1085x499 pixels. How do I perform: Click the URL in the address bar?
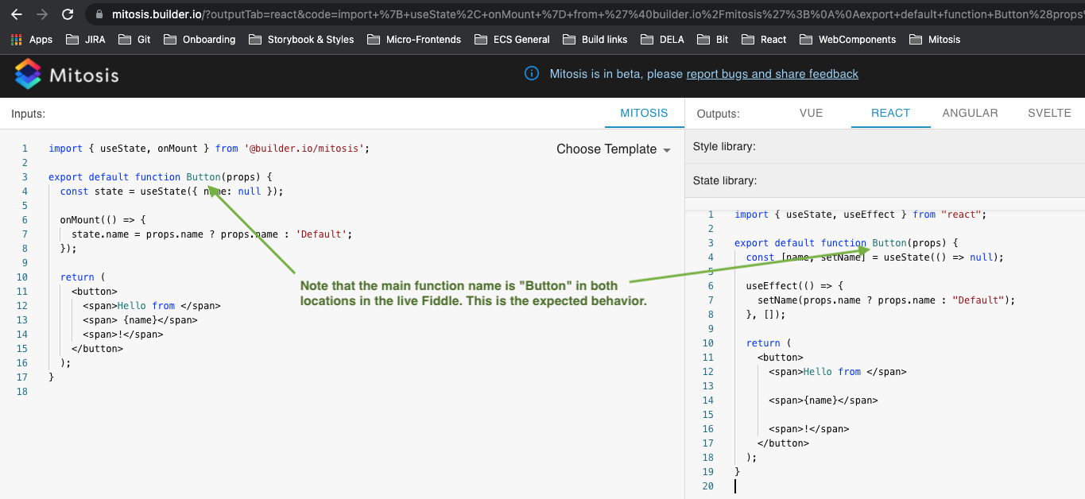click(318, 14)
